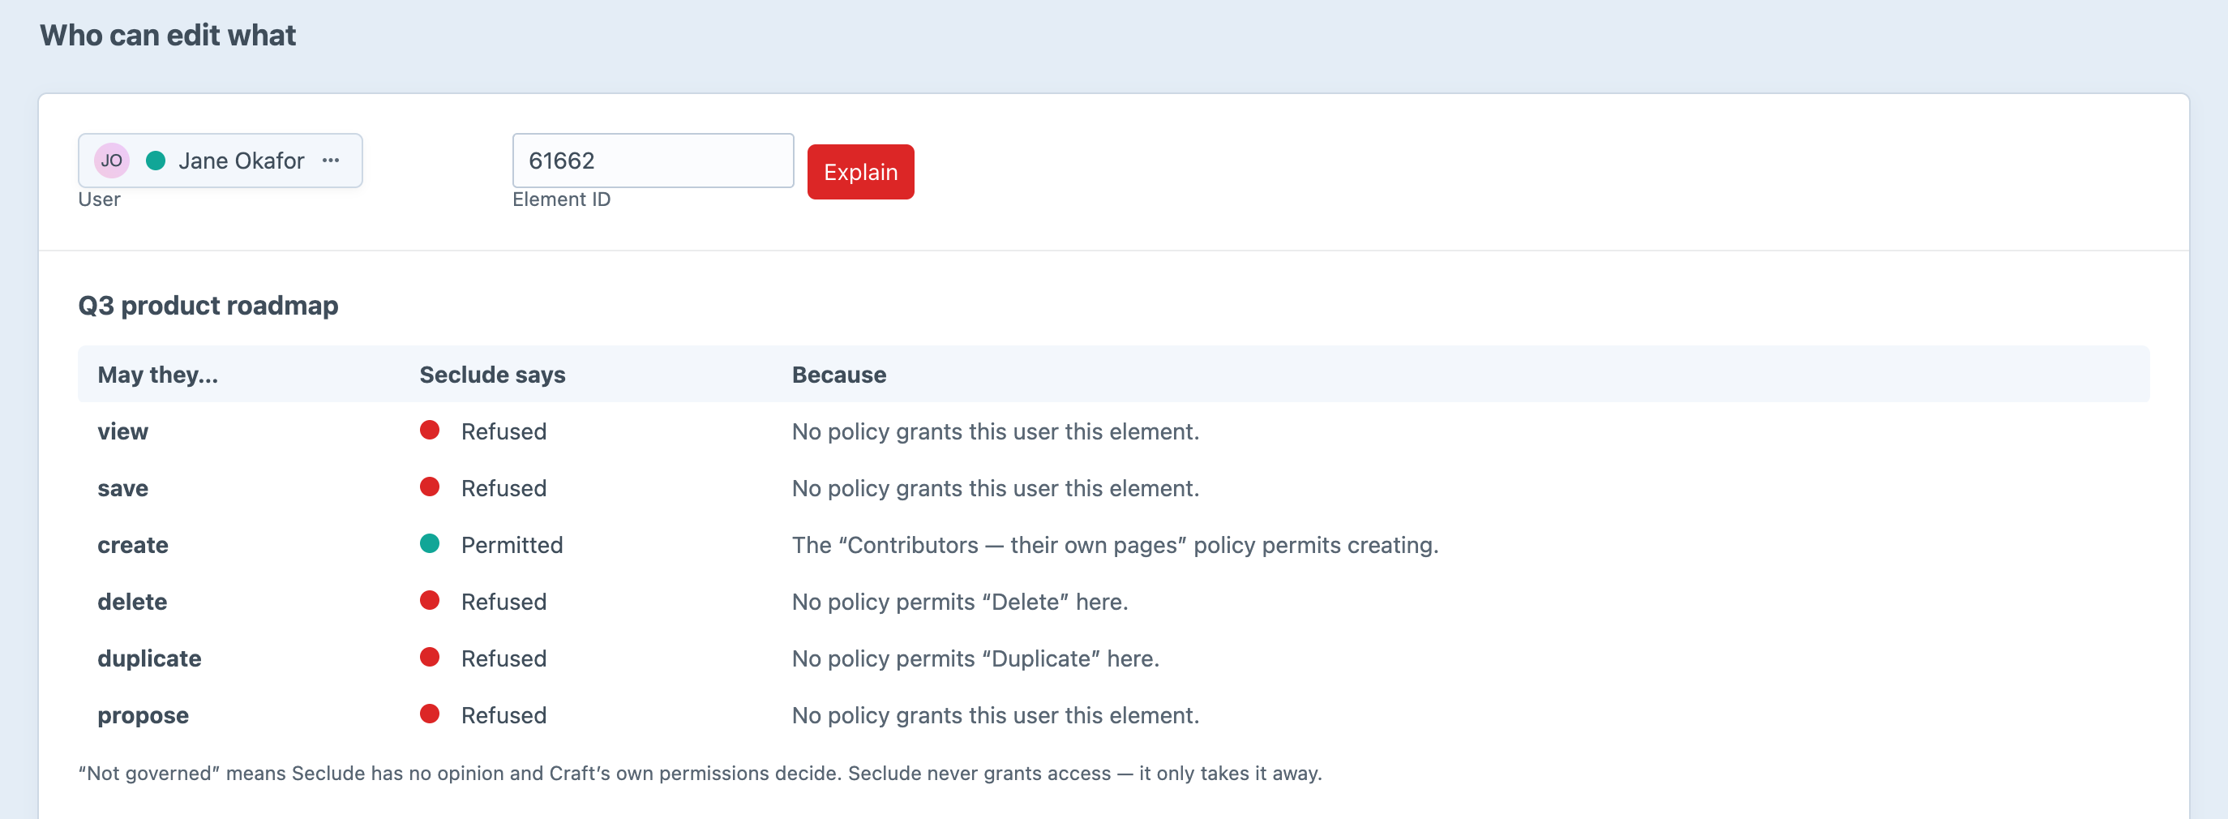Viewport: 2228px width, 819px height.
Task: Click the 'Because' column header
Action: pos(839,375)
